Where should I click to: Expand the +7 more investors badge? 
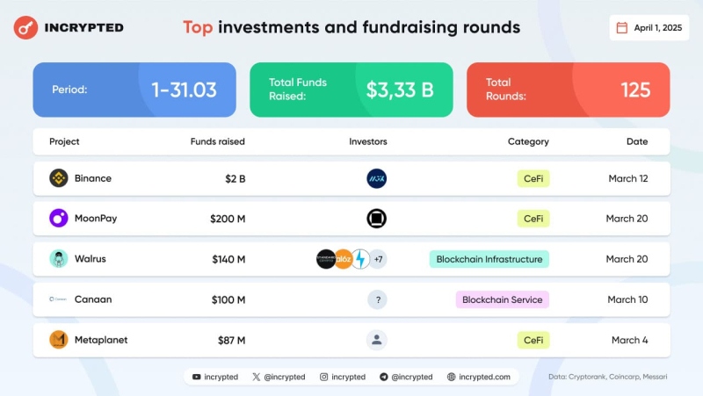[x=379, y=259]
